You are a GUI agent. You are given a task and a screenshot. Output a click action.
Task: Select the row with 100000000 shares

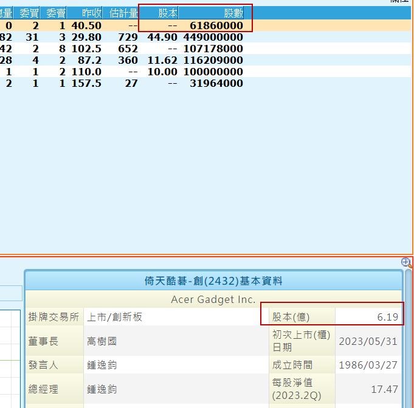click(x=213, y=72)
